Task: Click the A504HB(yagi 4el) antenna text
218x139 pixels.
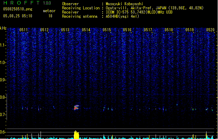Action: pyautogui.click(x=122, y=16)
